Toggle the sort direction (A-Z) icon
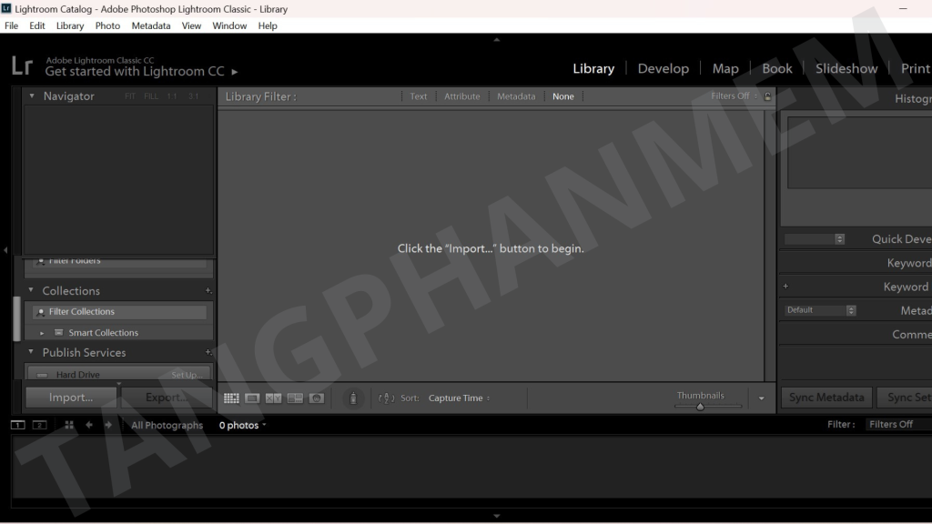The image size is (932, 524). click(x=386, y=398)
